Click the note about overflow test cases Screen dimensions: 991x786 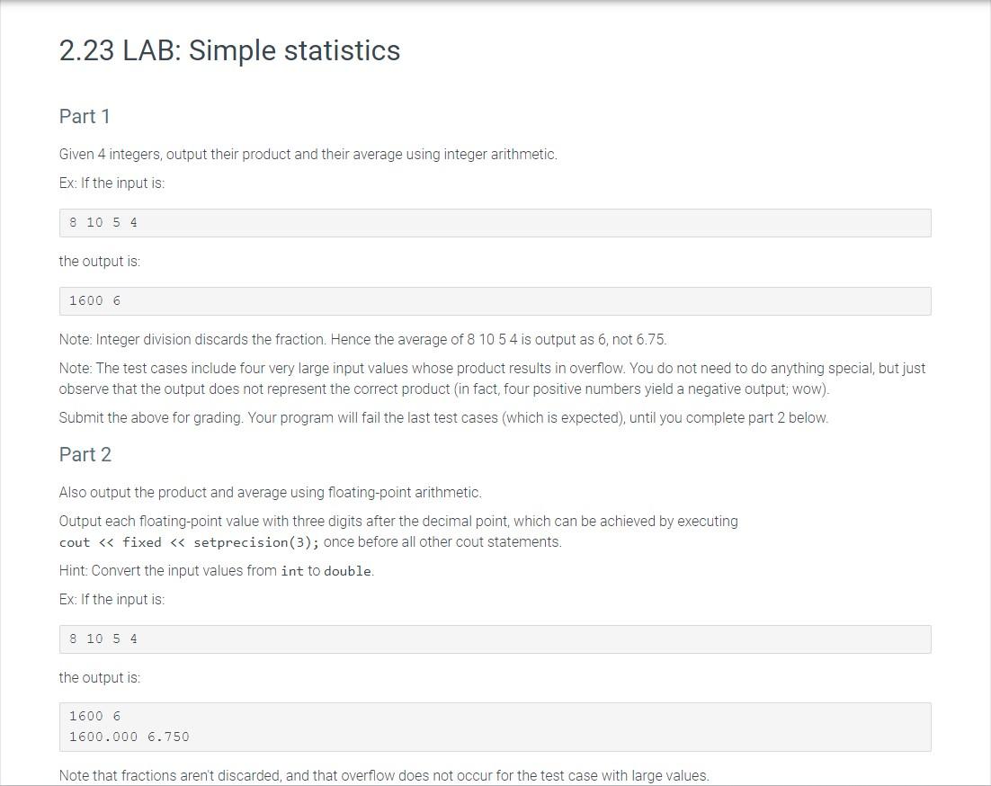[492, 379]
